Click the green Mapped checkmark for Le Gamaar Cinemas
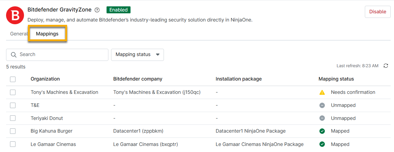394x152 pixels. click(322, 144)
